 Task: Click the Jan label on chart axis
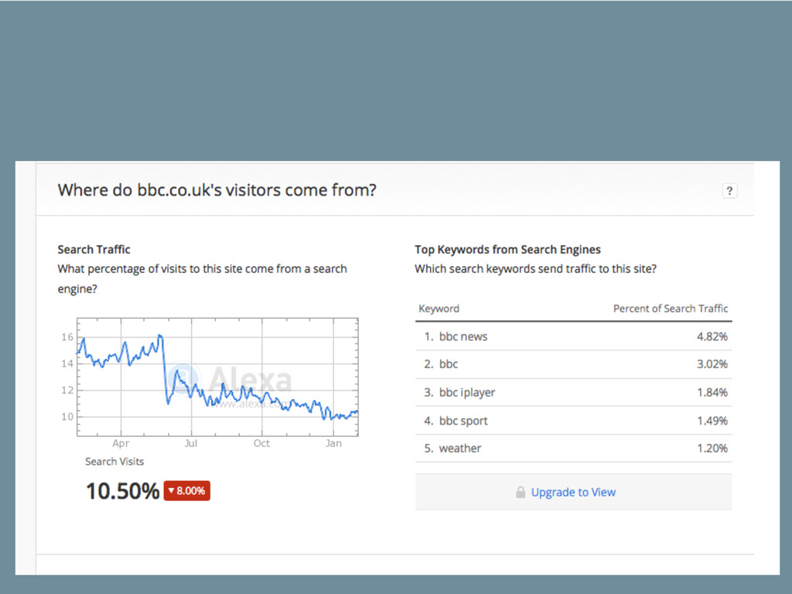pos(333,443)
